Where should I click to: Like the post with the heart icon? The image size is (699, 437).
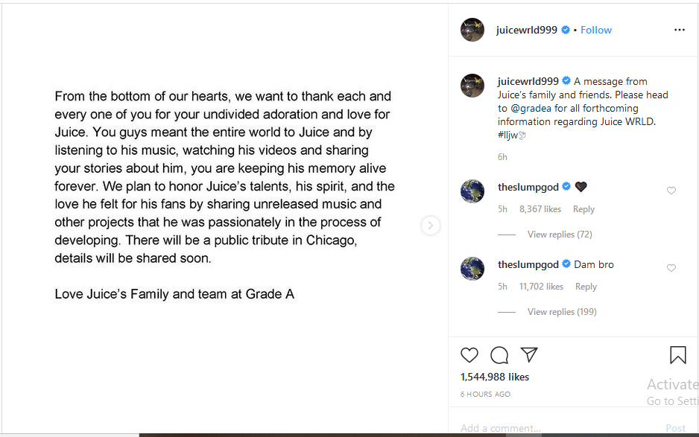[x=469, y=355]
